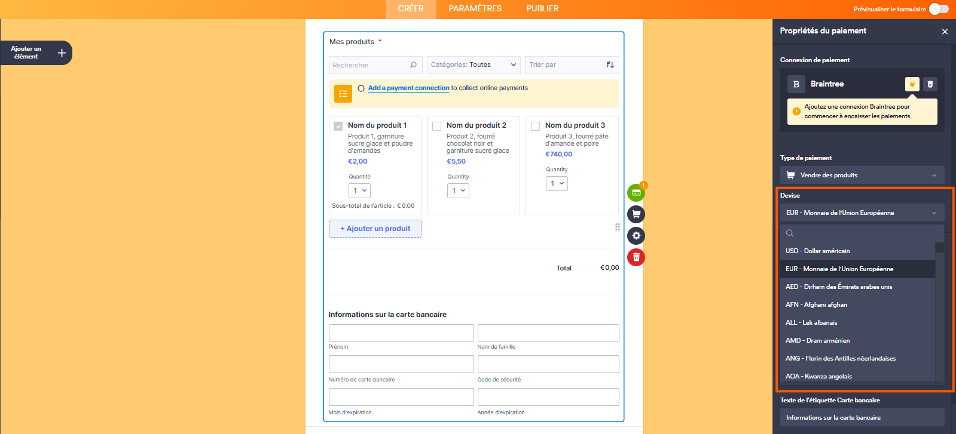Screen dimensions: 956x434
Task: Open the Catégories: Toutes dropdown
Action: (x=474, y=64)
